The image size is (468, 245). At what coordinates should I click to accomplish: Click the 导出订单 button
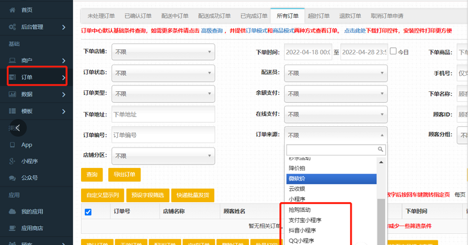(124, 175)
